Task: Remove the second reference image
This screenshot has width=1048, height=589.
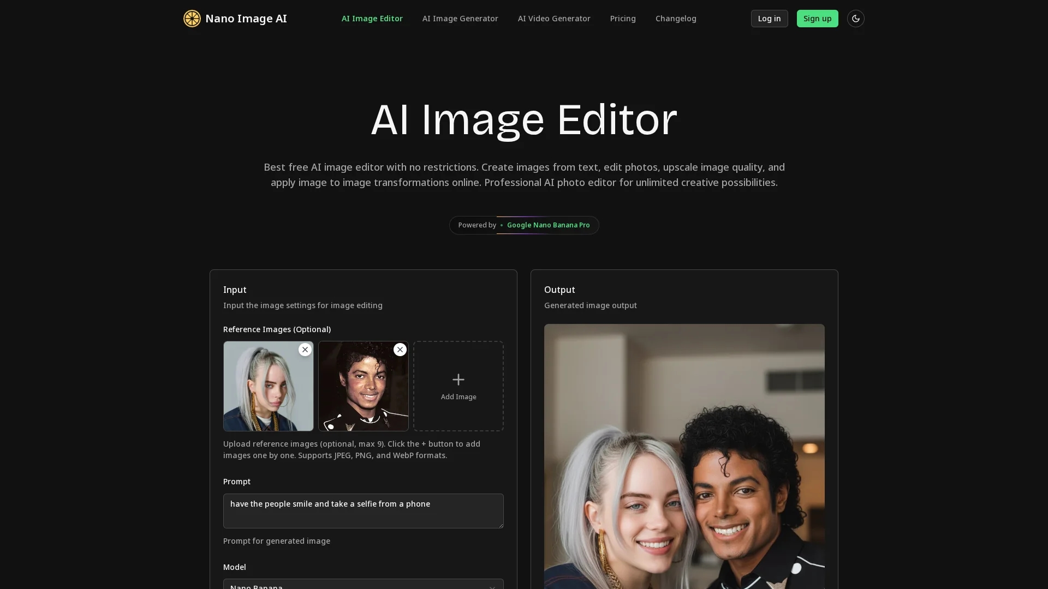Action: 400,350
